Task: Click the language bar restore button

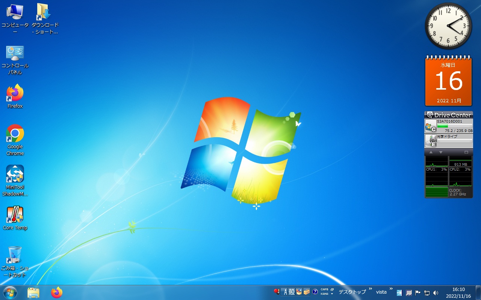Action: coord(332,289)
